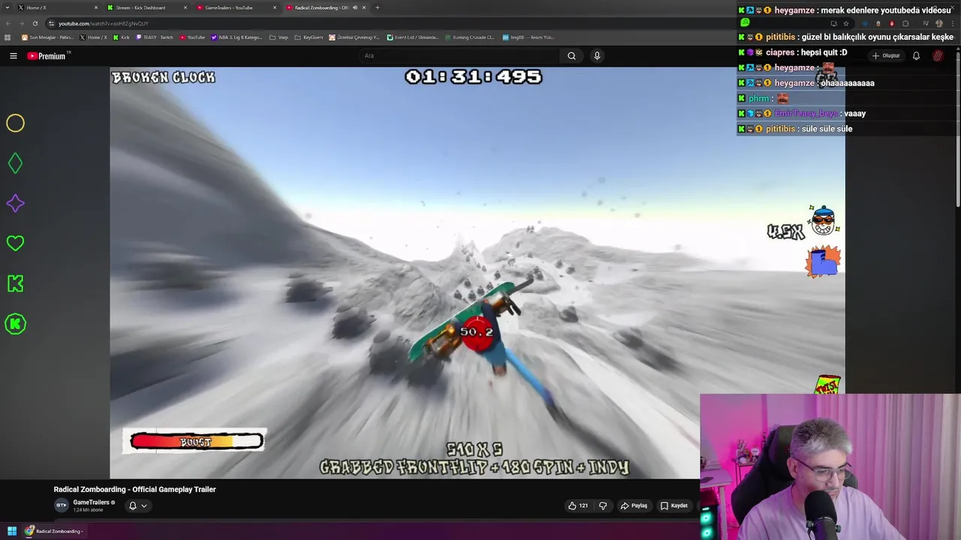Open the Son Mesajlar bookmark

(47, 37)
